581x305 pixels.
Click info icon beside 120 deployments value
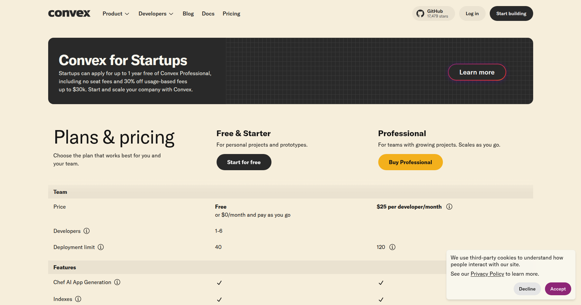coord(392,247)
